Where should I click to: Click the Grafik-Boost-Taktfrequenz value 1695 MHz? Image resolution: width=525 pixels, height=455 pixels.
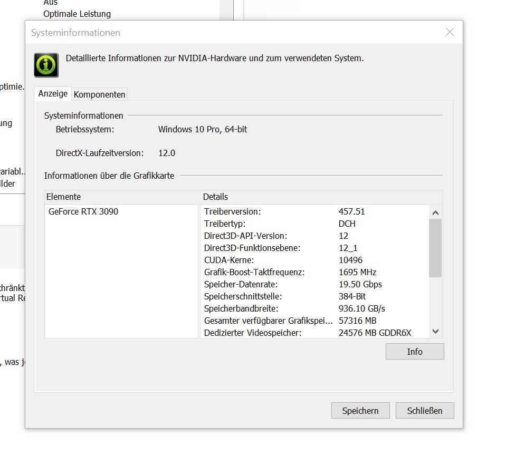pyautogui.click(x=358, y=272)
